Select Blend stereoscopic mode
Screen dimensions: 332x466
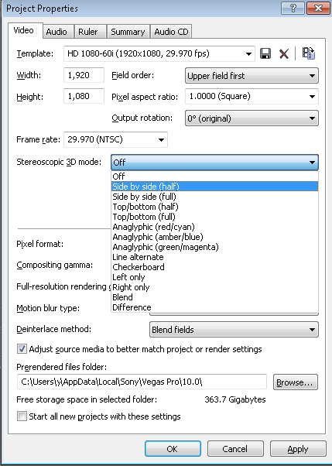point(214,297)
